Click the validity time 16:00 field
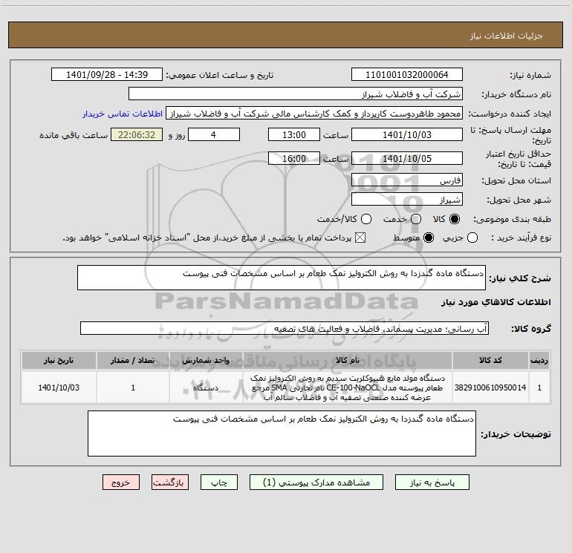The height and width of the screenshot is (553, 572). point(294,158)
